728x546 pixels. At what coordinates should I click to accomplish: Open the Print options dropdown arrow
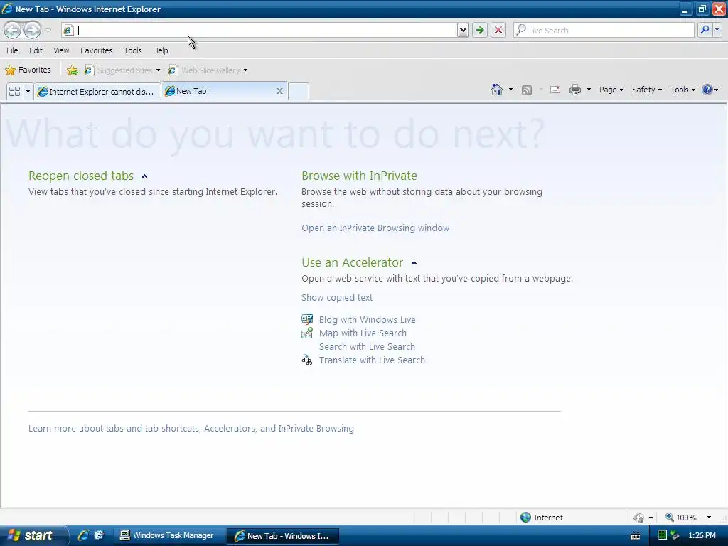point(589,90)
